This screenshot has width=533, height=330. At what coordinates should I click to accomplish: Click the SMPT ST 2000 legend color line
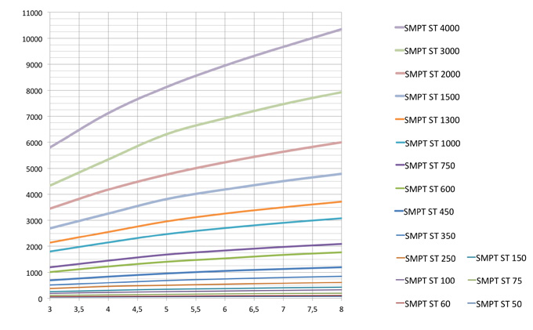[408, 74]
